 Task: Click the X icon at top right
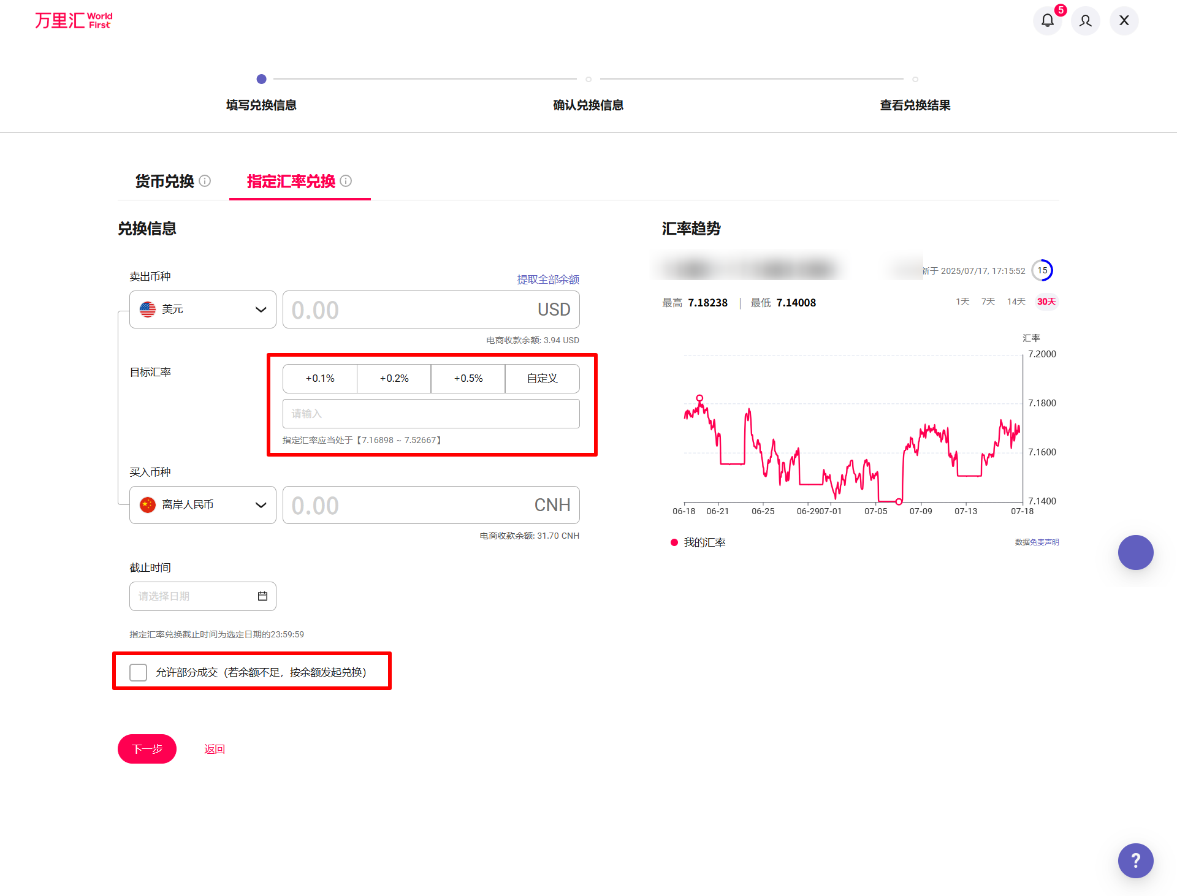[1124, 21]
